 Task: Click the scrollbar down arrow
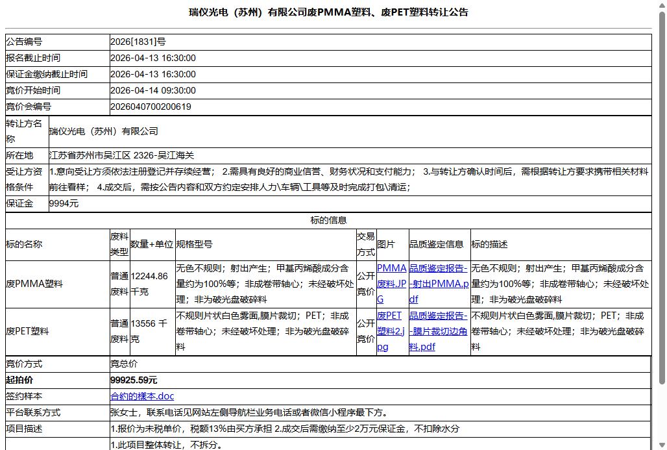pyautogui.click(x=662, y=445)
